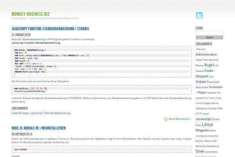The width and height of the screenshot is (235, 157).
Task: Open the Shadowbox.js tag in the tag cloud
Action: [x=212, y=146]
